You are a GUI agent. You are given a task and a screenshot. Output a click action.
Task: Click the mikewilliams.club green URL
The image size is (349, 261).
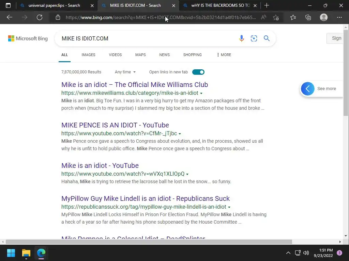click(x=130, y=93)
